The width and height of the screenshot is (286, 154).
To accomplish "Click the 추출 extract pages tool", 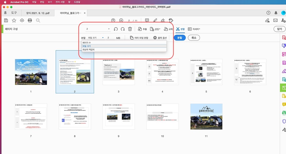I will click(142, 29).
